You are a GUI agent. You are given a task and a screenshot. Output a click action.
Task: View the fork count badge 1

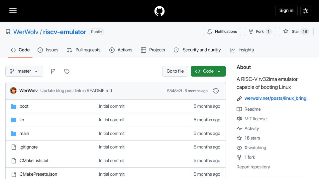coord(268,31)
